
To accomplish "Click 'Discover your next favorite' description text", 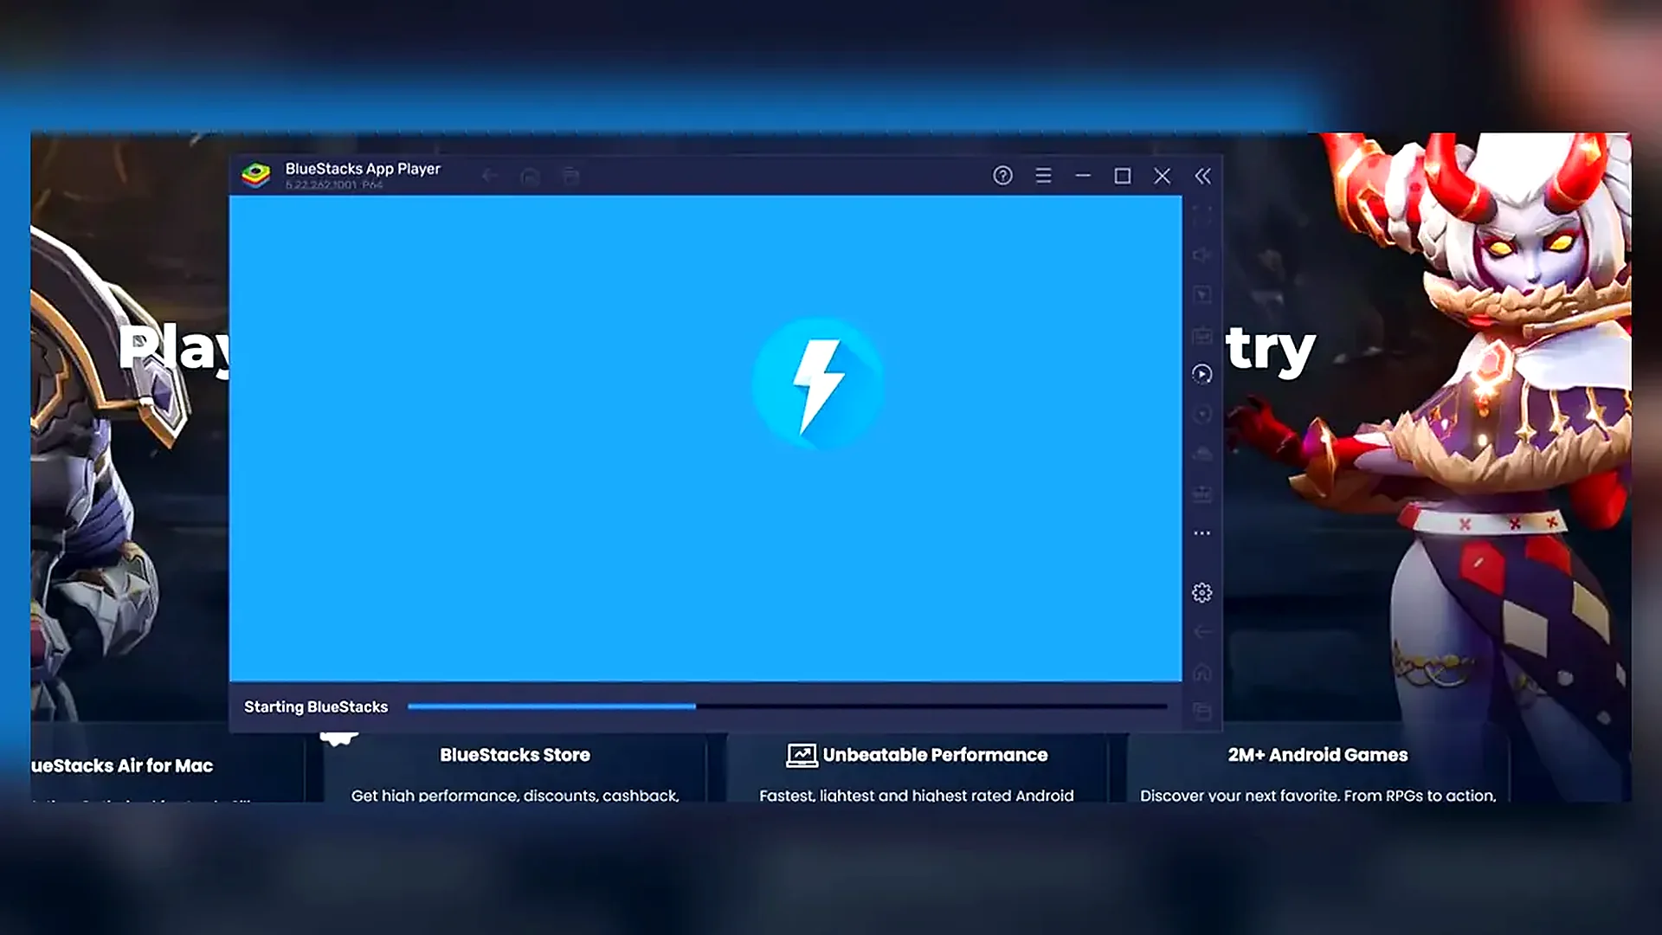I will (1317, 795).
